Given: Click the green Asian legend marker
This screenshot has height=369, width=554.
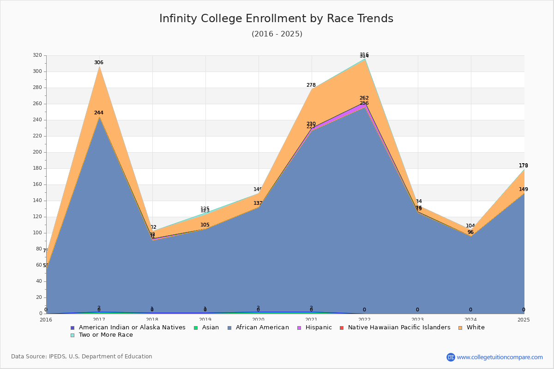Looking at the screenshot, I should point(195,327).
